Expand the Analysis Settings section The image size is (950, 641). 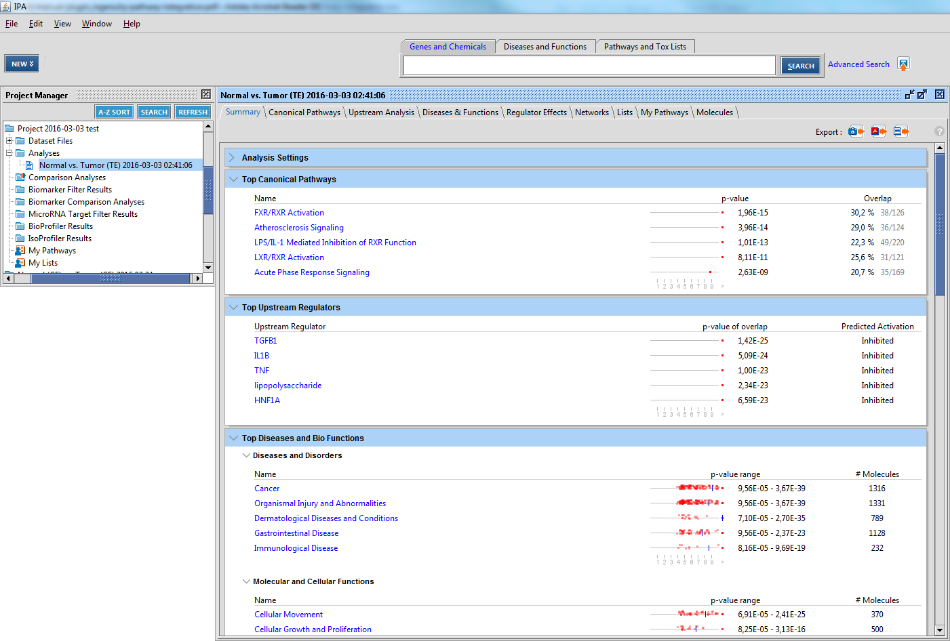click(x=232, y=157)
